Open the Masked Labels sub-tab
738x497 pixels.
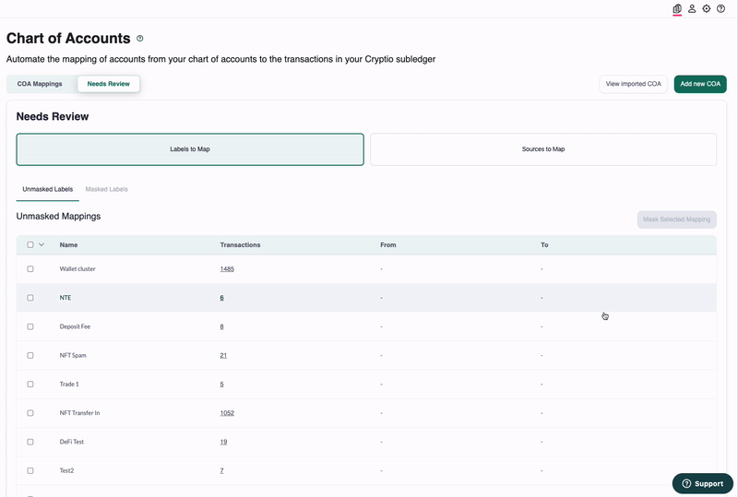[x=106, y=189]
